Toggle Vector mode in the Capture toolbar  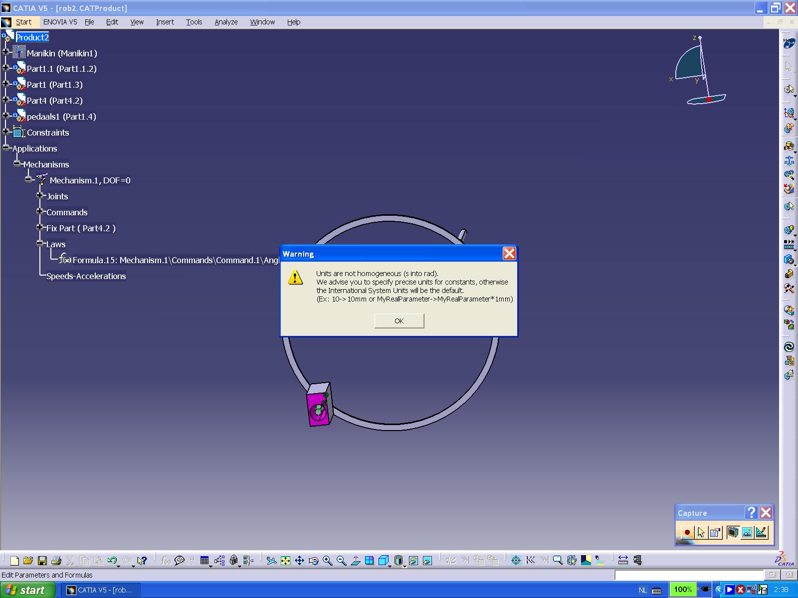(x=761, y=532)
